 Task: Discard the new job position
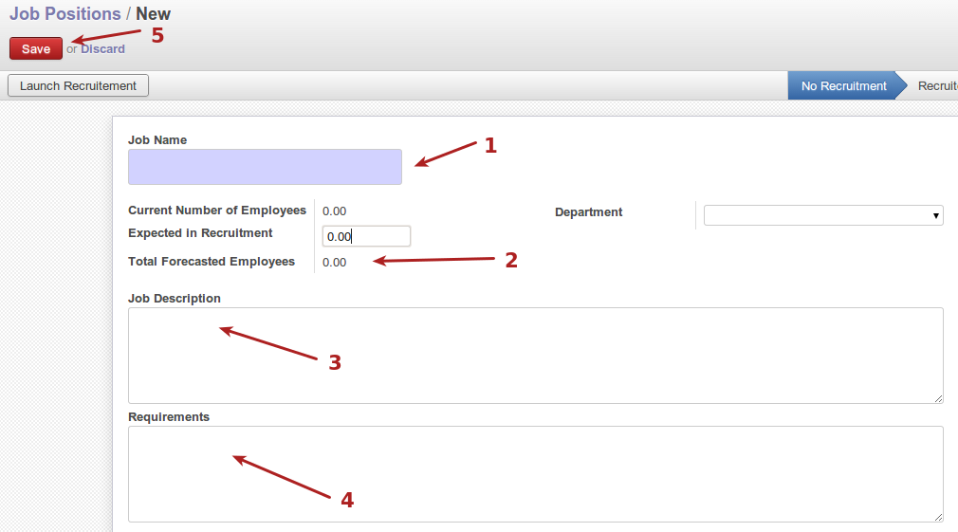coord(102,49)
